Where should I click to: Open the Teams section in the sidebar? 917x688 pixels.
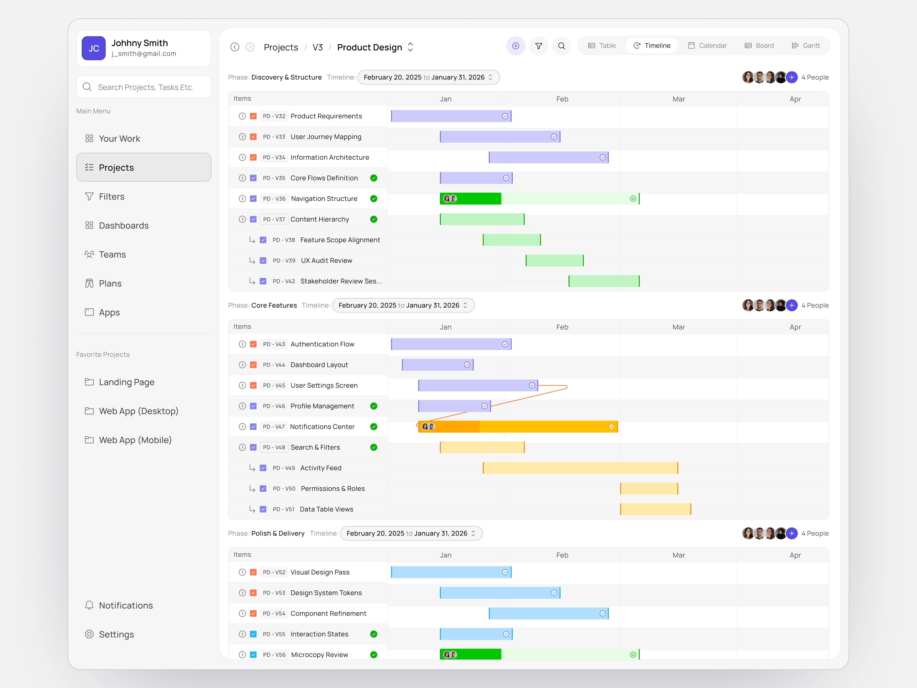tap(112, 254)
